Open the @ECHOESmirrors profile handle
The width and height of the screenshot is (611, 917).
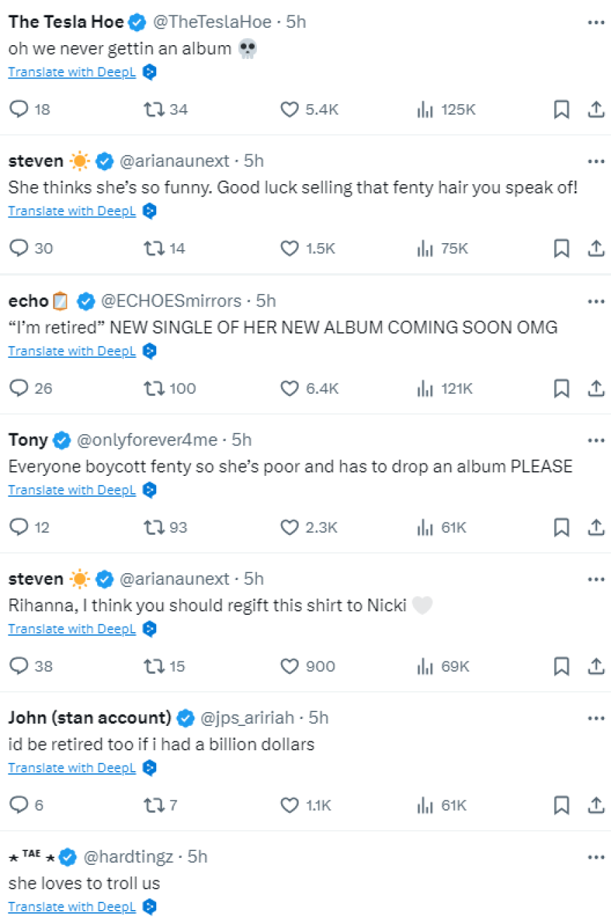(x=171, y=301)
